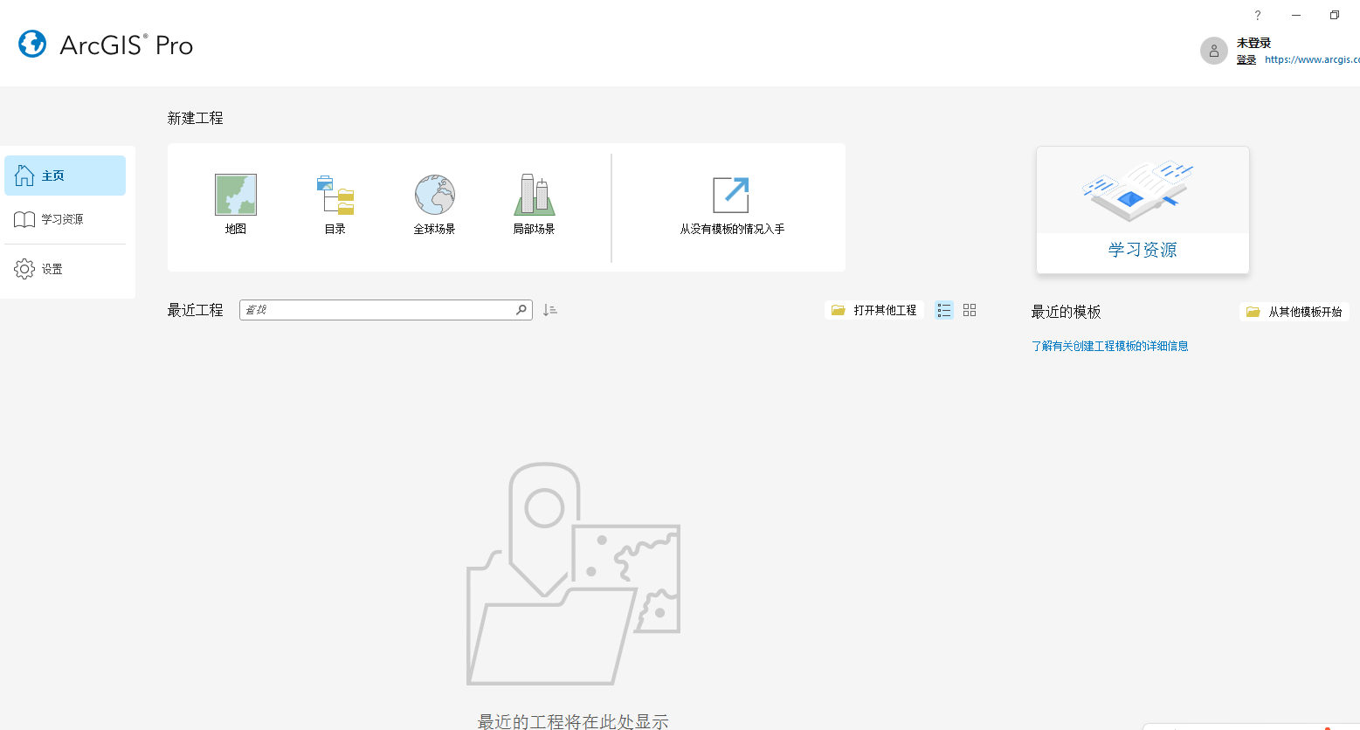Screen dimensions: 1360x730
Task: Restore the ArcGIS Pro window size
Action: [x=1335, y=15]
